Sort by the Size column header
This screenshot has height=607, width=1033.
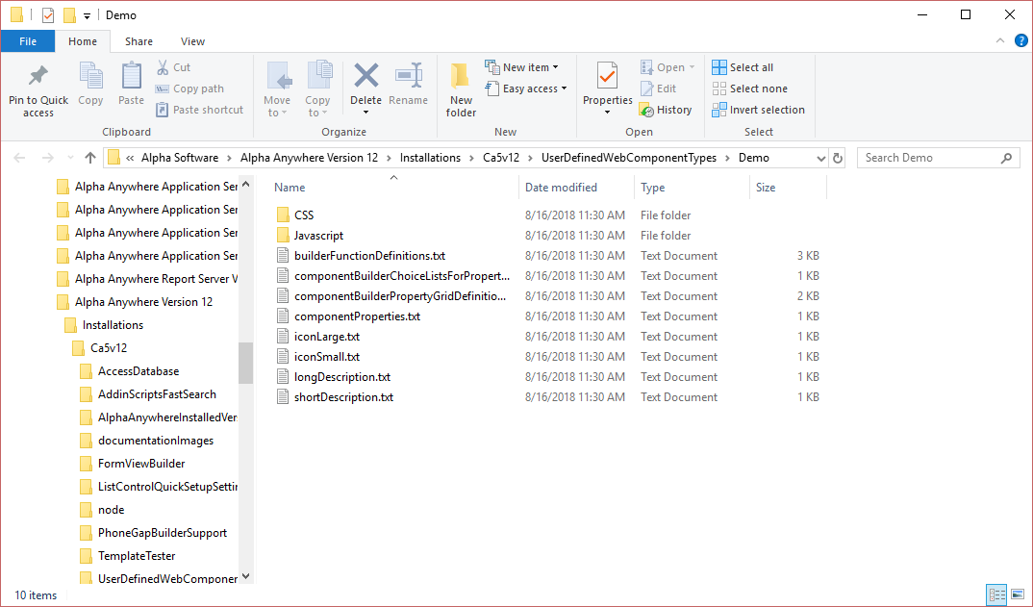coord(788,188)
